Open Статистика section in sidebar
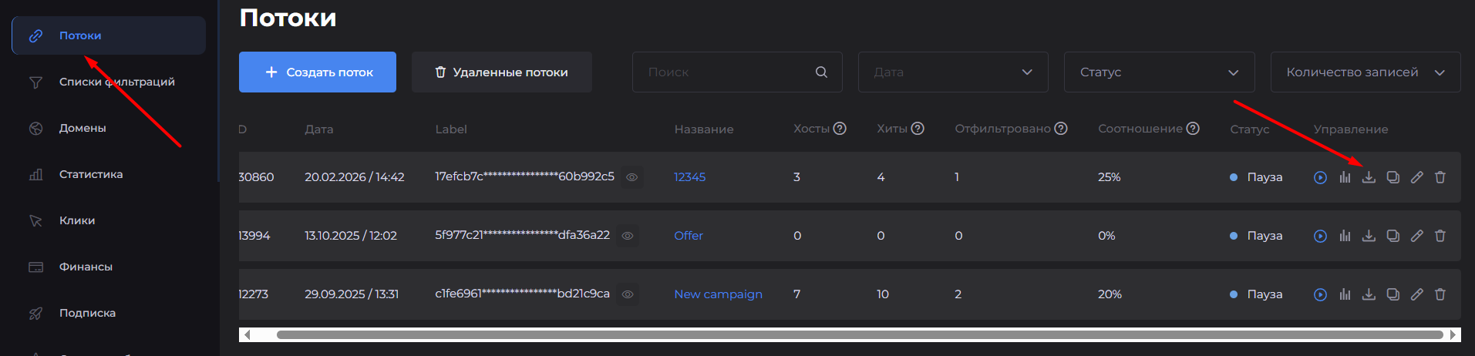Image resolution: width=1475 pixels, height=356 pixels. (x=90, y=174)
